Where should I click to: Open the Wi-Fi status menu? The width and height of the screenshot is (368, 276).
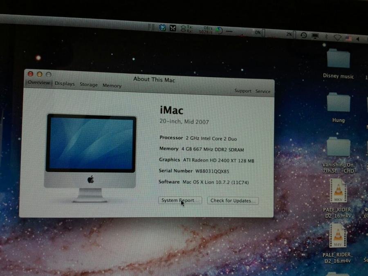pyautogui.click(x=337, y=37)
